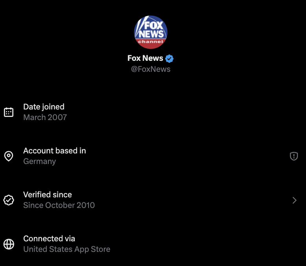Click the Fox News channel profile picture
306x266 pixels.
pos(151,32)
